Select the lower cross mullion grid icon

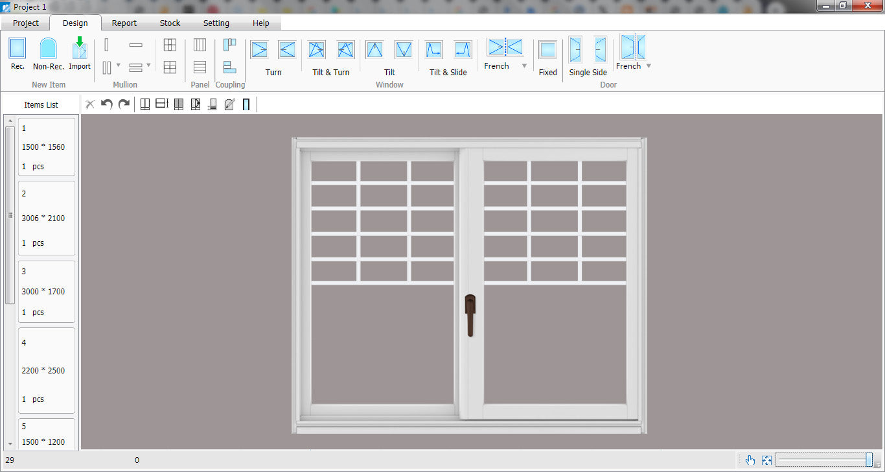(x=170, y=67)
